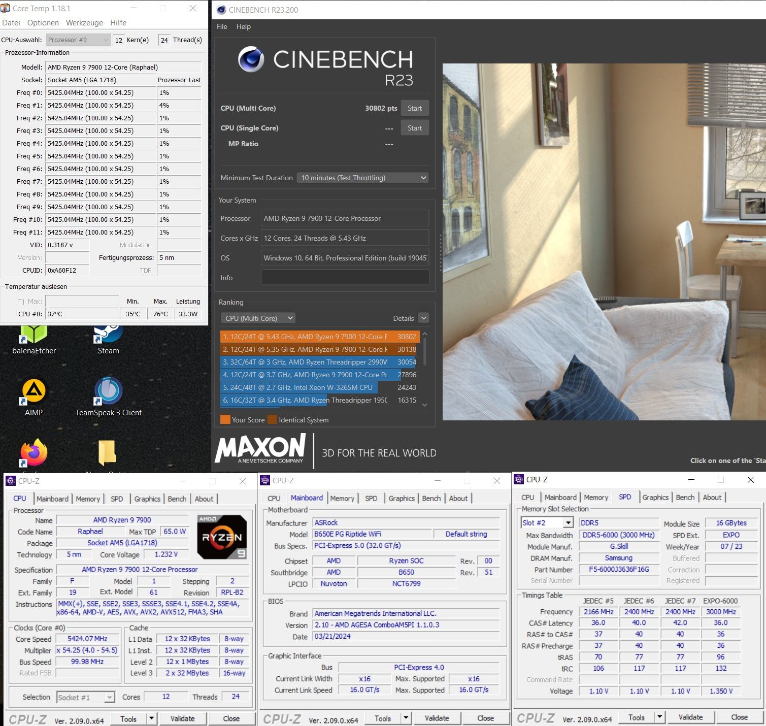Open the Firefox desktop shortcut
This screenshot has width=766, height=726.
[x=34, y=453]
